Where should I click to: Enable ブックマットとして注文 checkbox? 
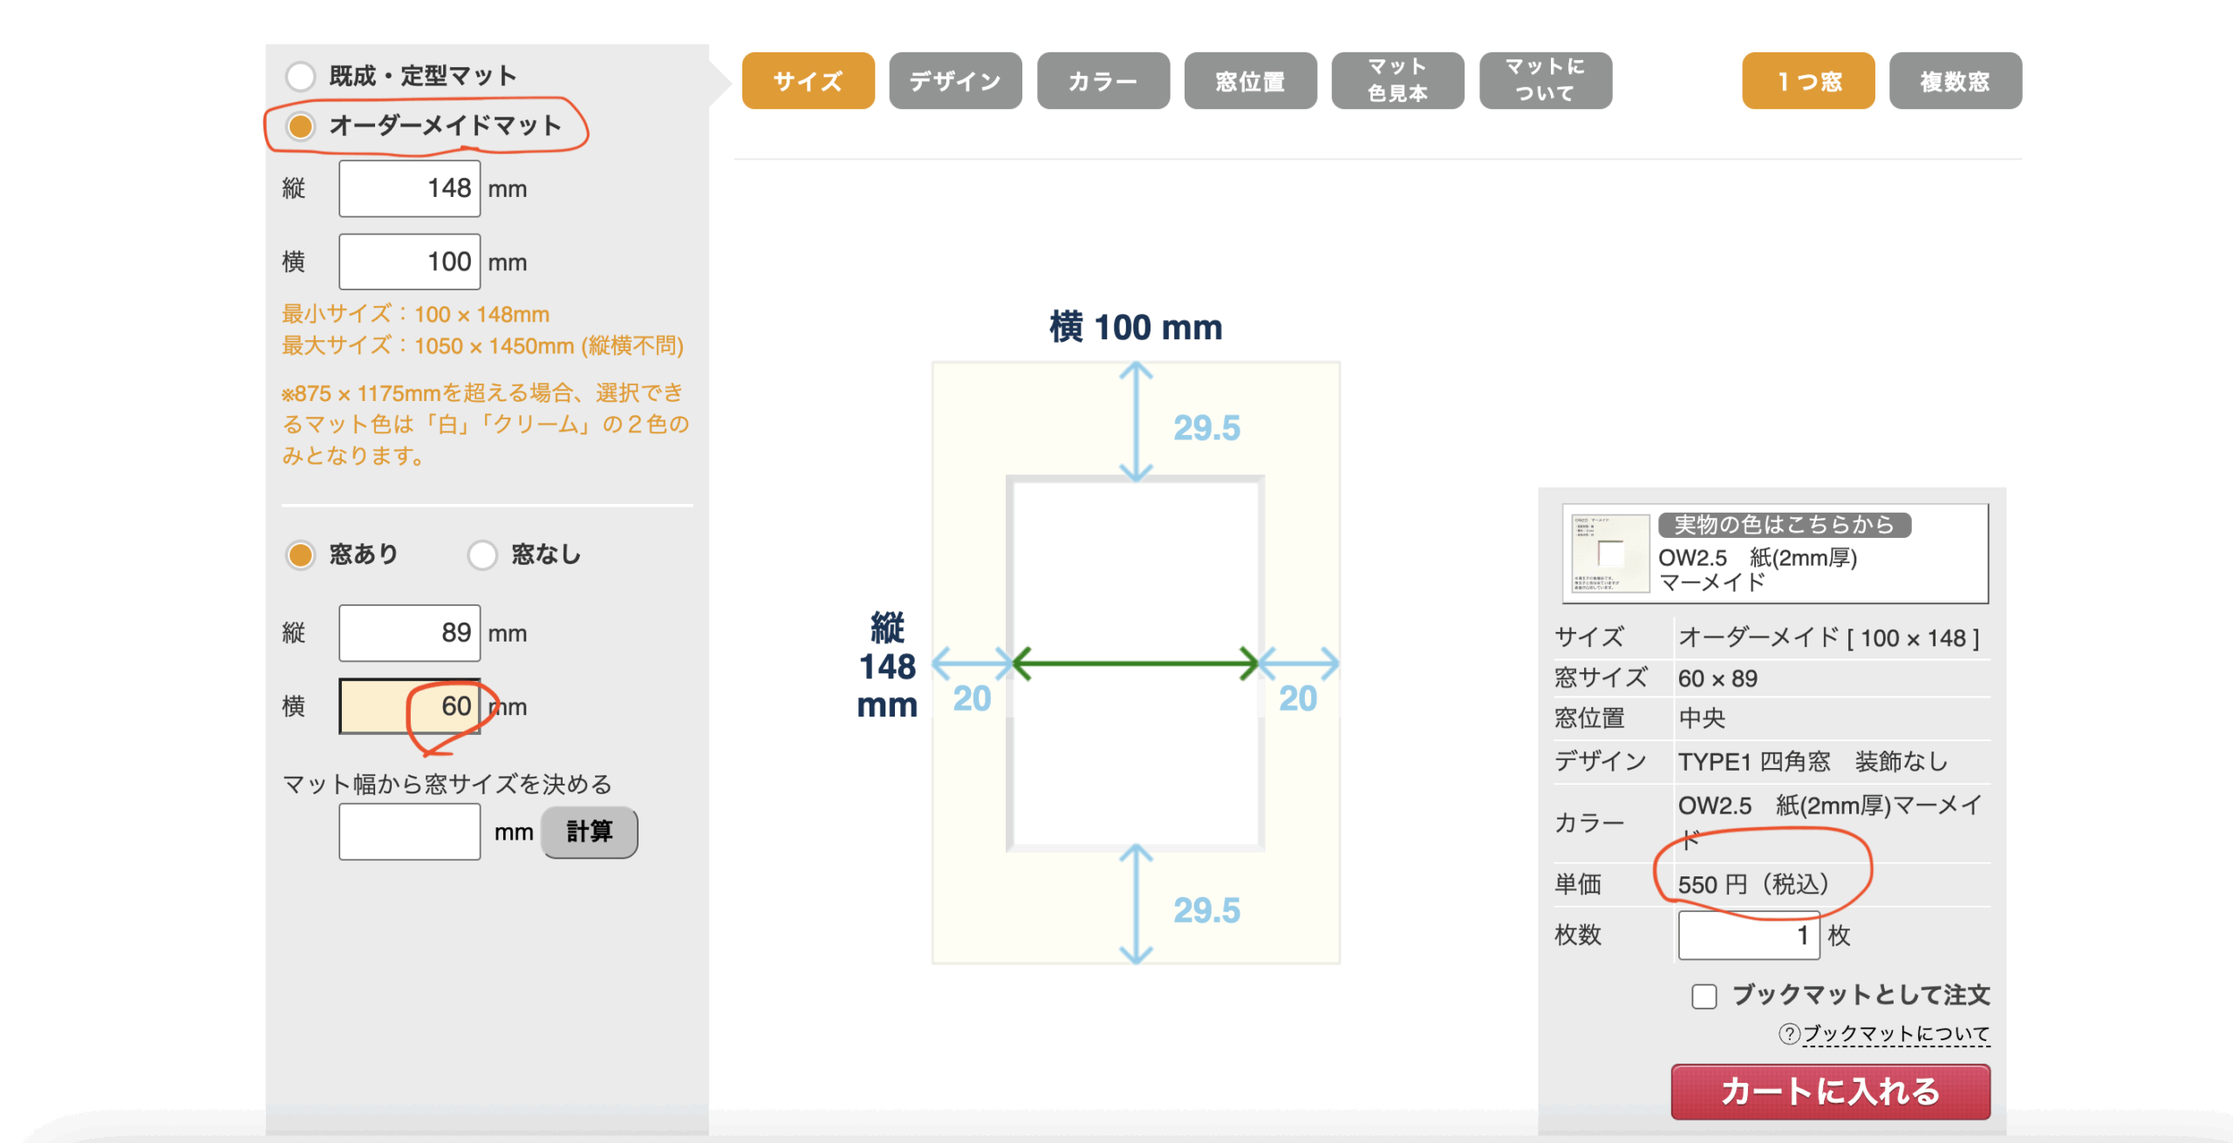pos(1704,996)
